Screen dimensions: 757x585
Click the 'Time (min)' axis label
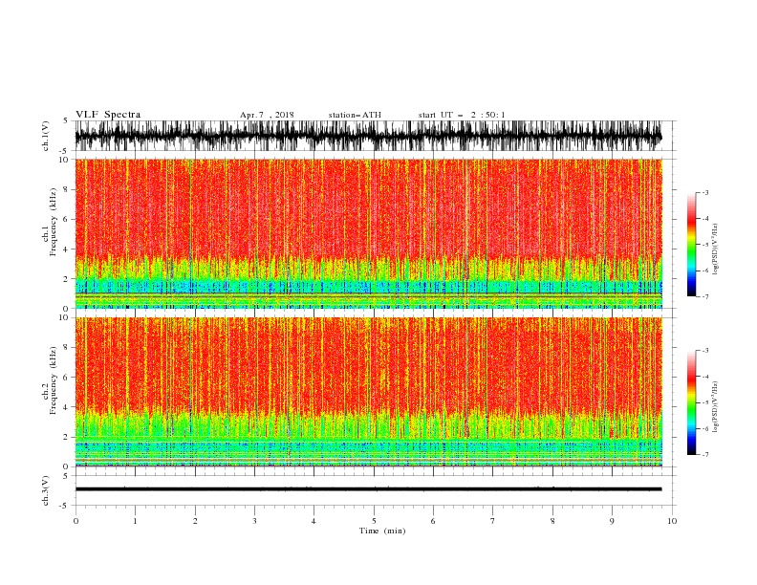coord(382,531)
